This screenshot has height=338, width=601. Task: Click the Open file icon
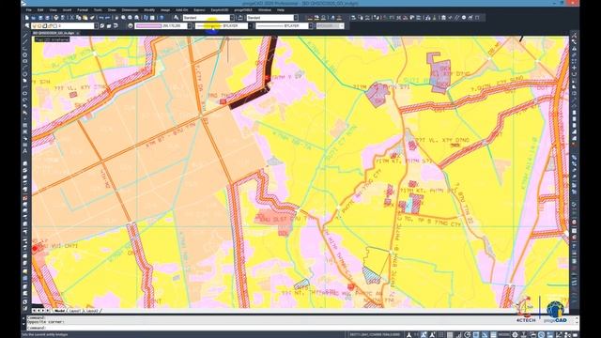[x=33, y=18]
